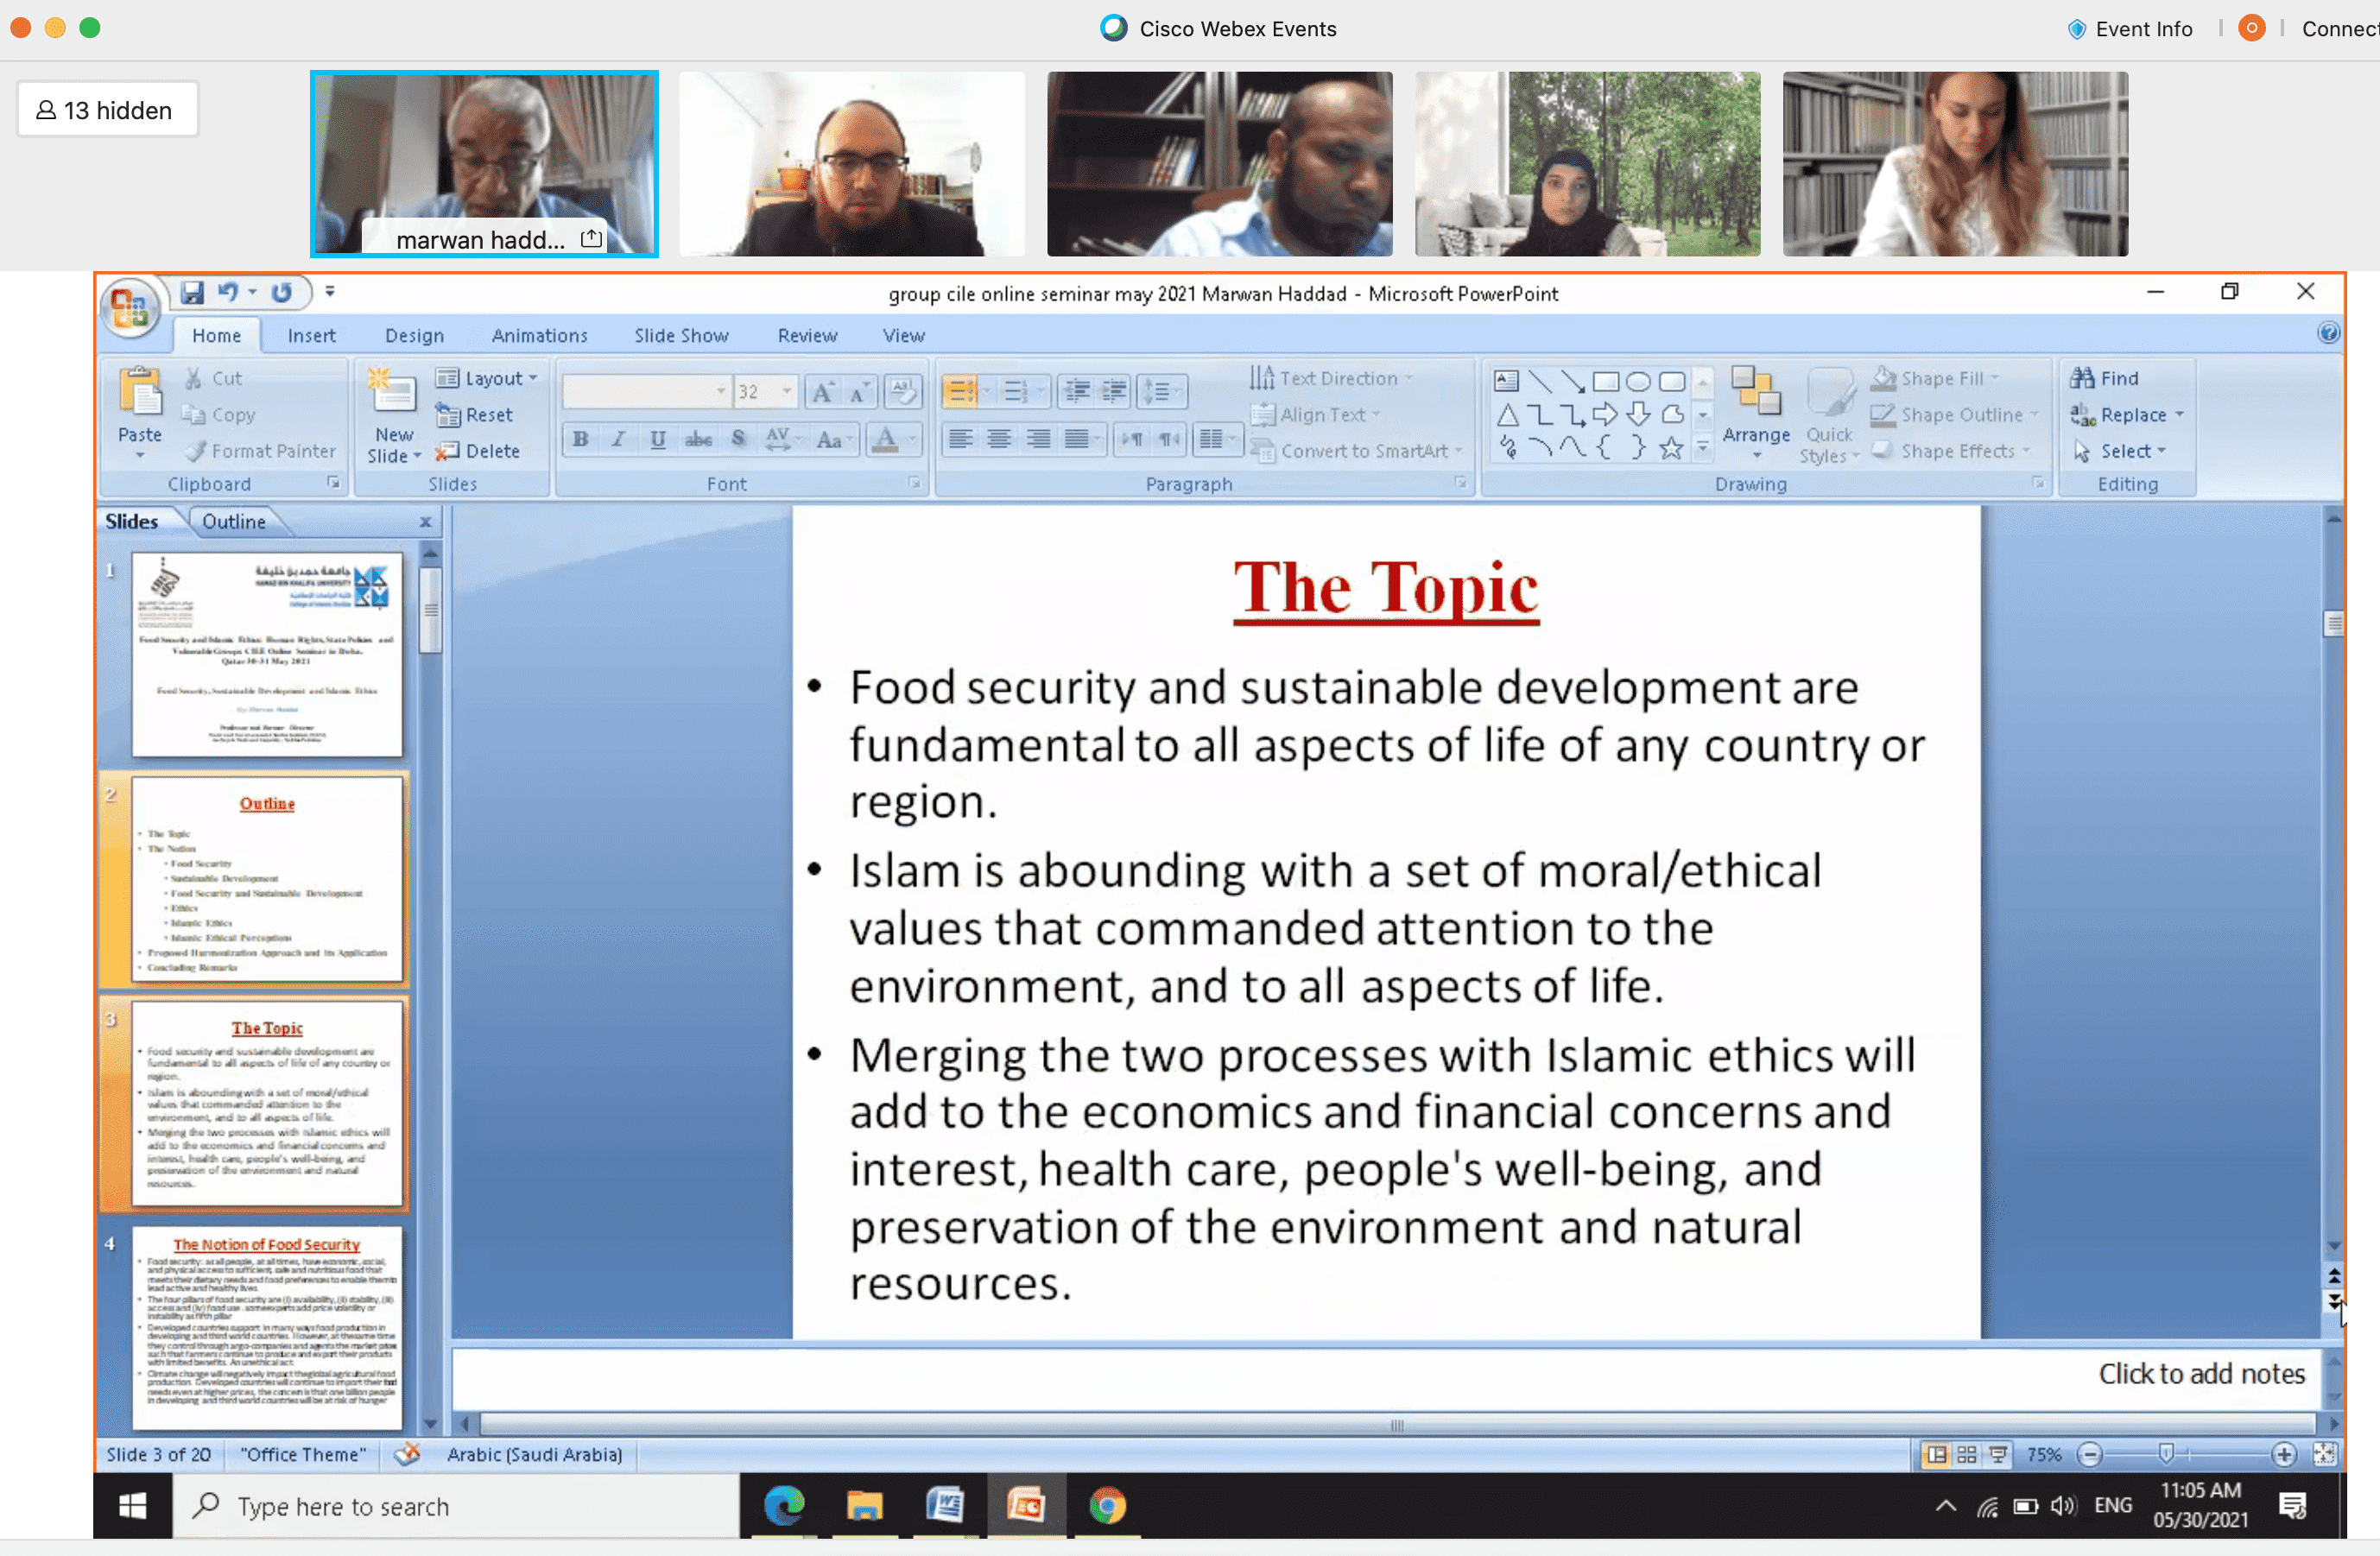Click the Find binoculars command

click(2105, 378)
